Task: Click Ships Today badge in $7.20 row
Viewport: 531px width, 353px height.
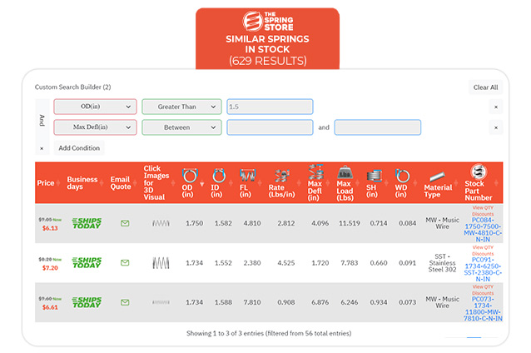Action: point(87,262)
